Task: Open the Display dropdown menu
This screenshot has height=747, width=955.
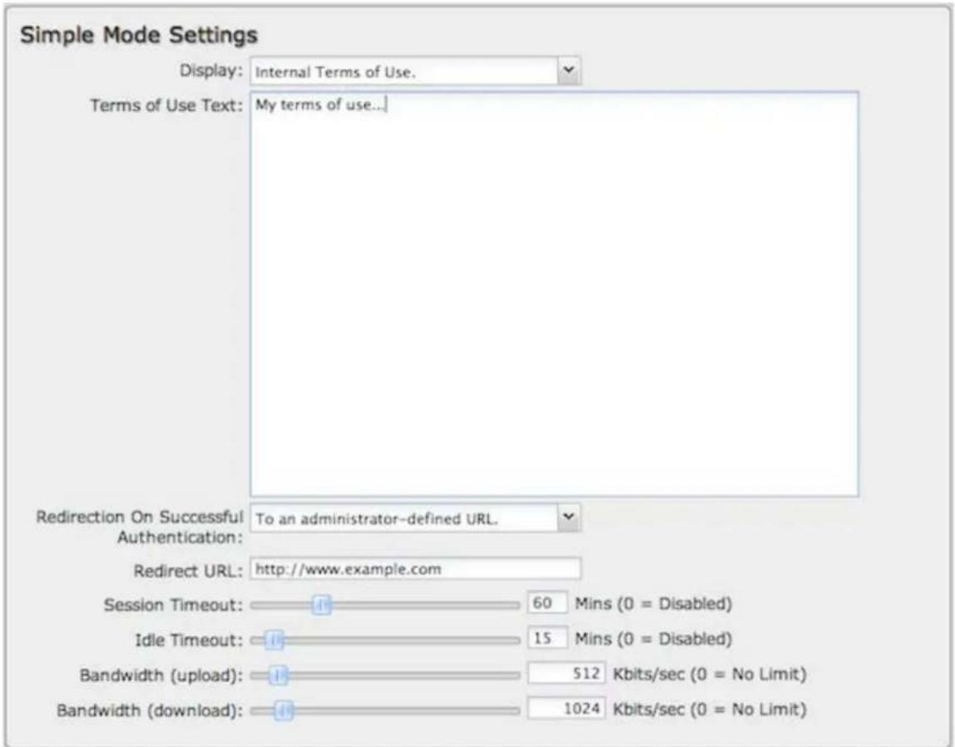Action: tap(415, 72)
